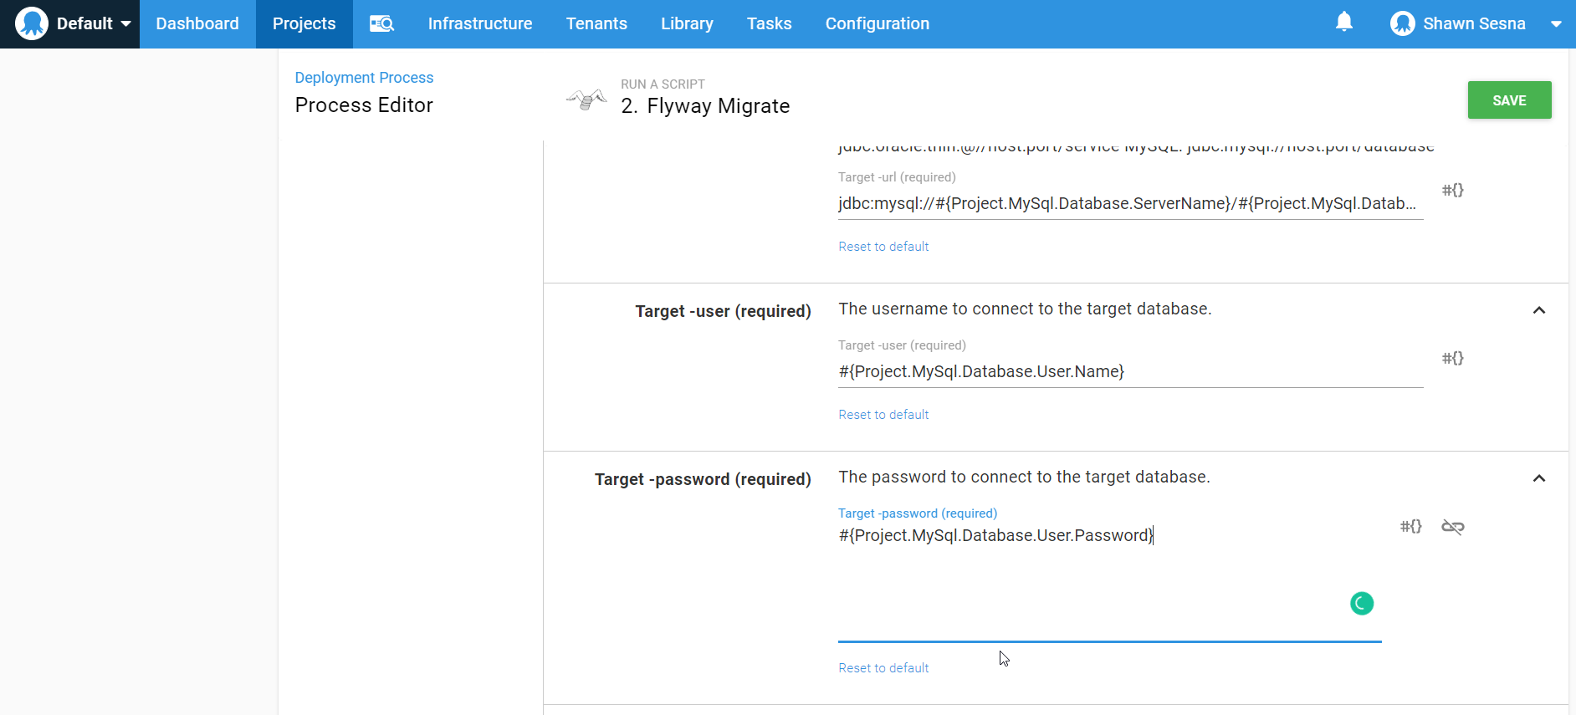Save the process with SAVE button

click(x=1508, y=100)
